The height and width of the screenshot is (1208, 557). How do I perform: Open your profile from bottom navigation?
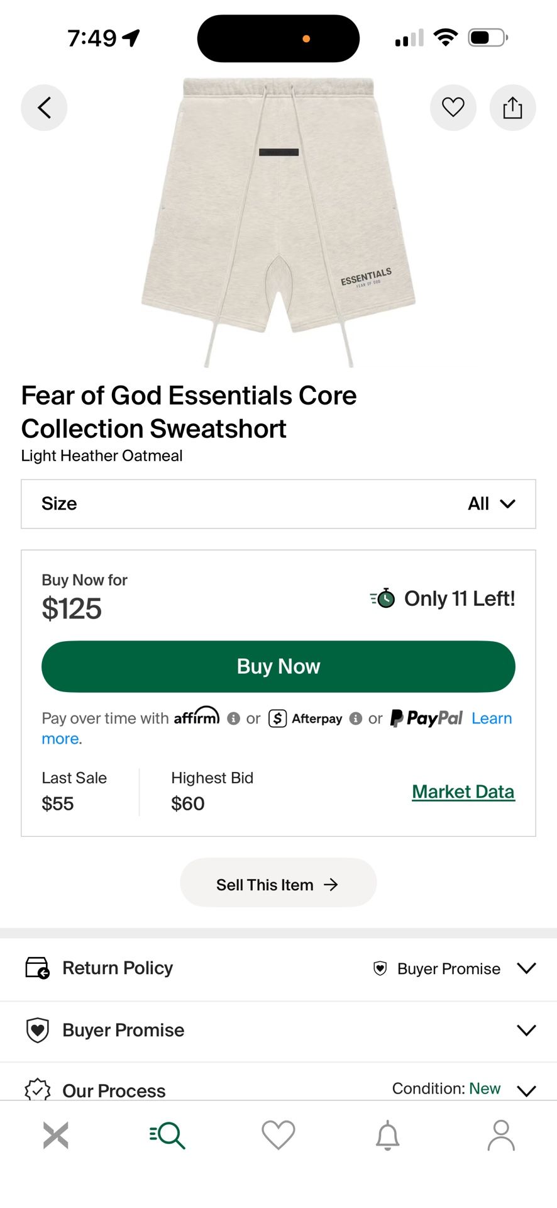pos(501,1136)
